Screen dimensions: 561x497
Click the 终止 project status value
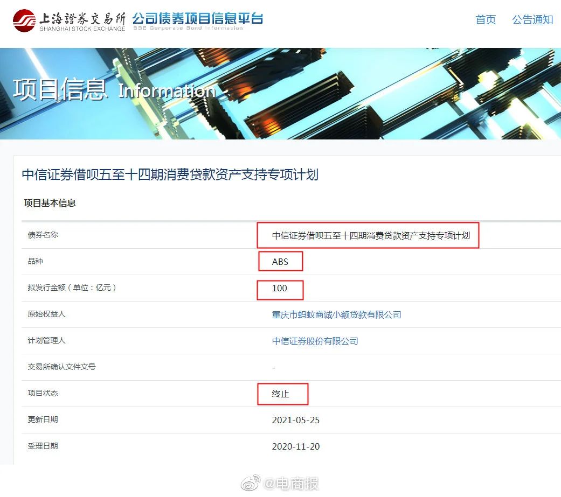[280, 394]
